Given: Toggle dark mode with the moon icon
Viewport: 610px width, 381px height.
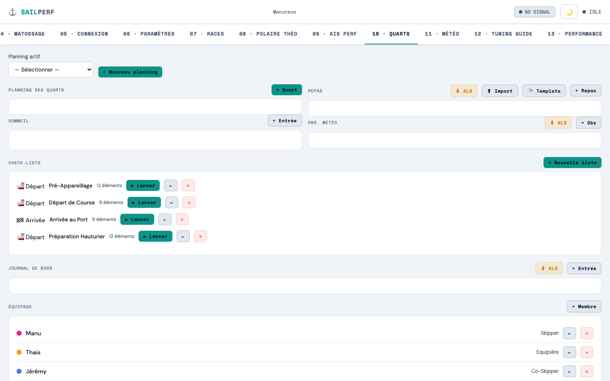Looking at the screenshot, I should point(569,12).
